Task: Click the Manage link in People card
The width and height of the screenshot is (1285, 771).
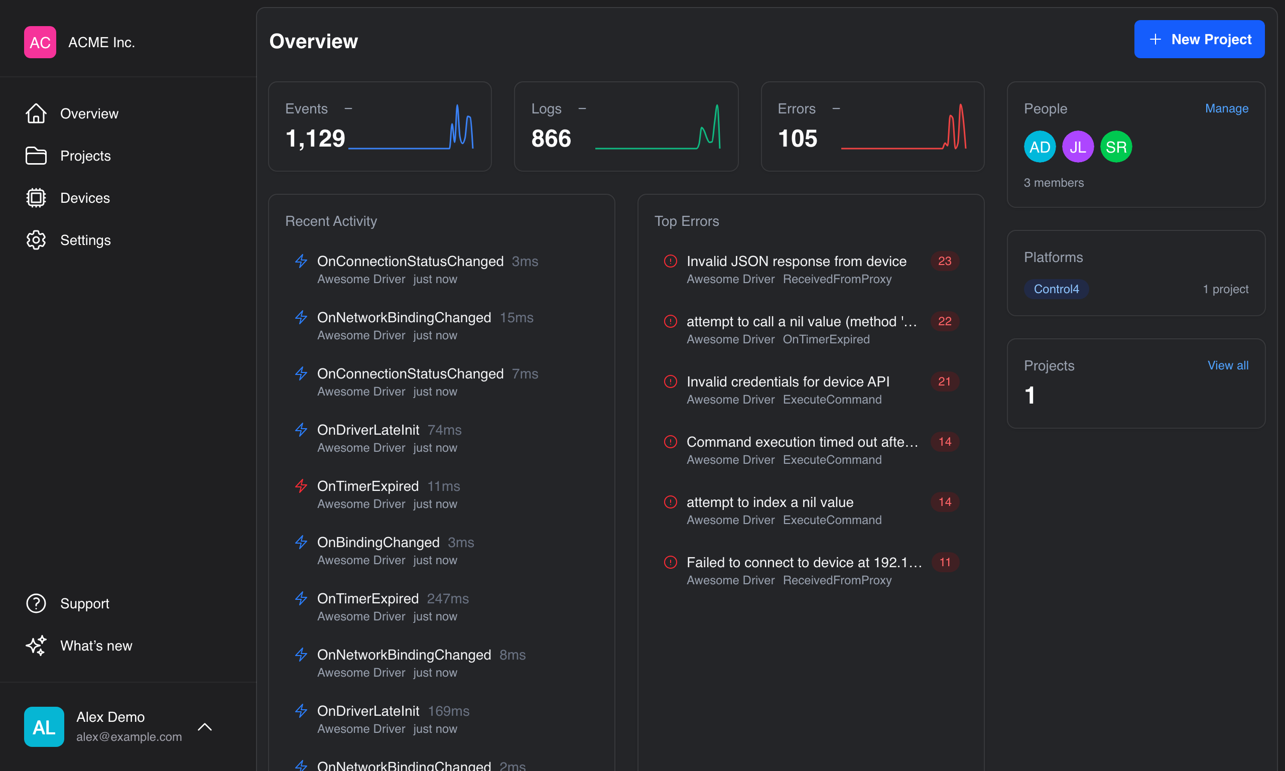Action: (x=1226, y=108)
